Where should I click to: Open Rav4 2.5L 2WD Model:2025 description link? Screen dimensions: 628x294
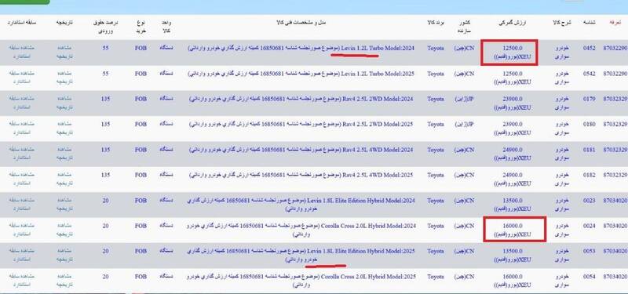301,125
